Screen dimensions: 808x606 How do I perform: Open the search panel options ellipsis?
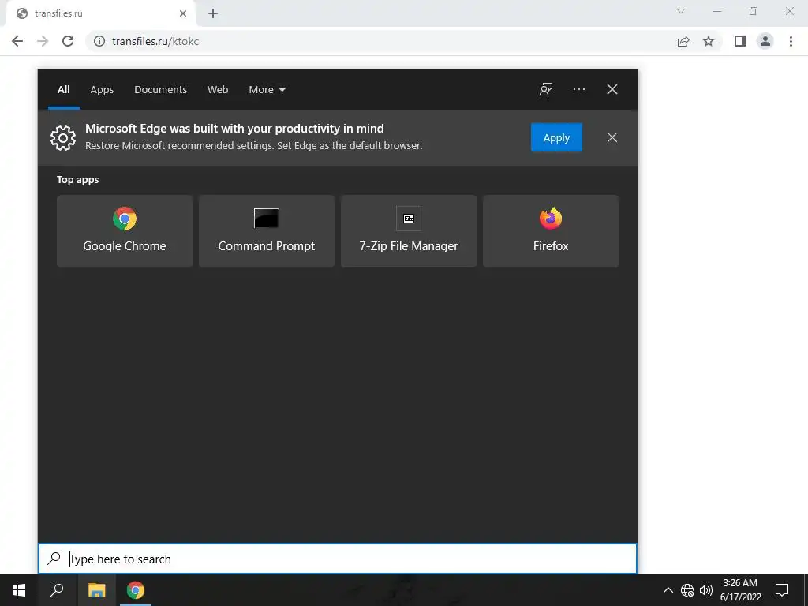578,89
